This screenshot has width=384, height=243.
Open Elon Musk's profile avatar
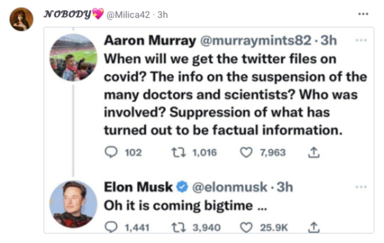click(x=73, y=204)
